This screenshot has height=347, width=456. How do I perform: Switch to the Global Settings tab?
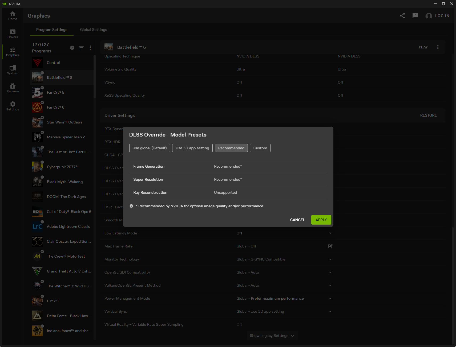tap(94, 30)
